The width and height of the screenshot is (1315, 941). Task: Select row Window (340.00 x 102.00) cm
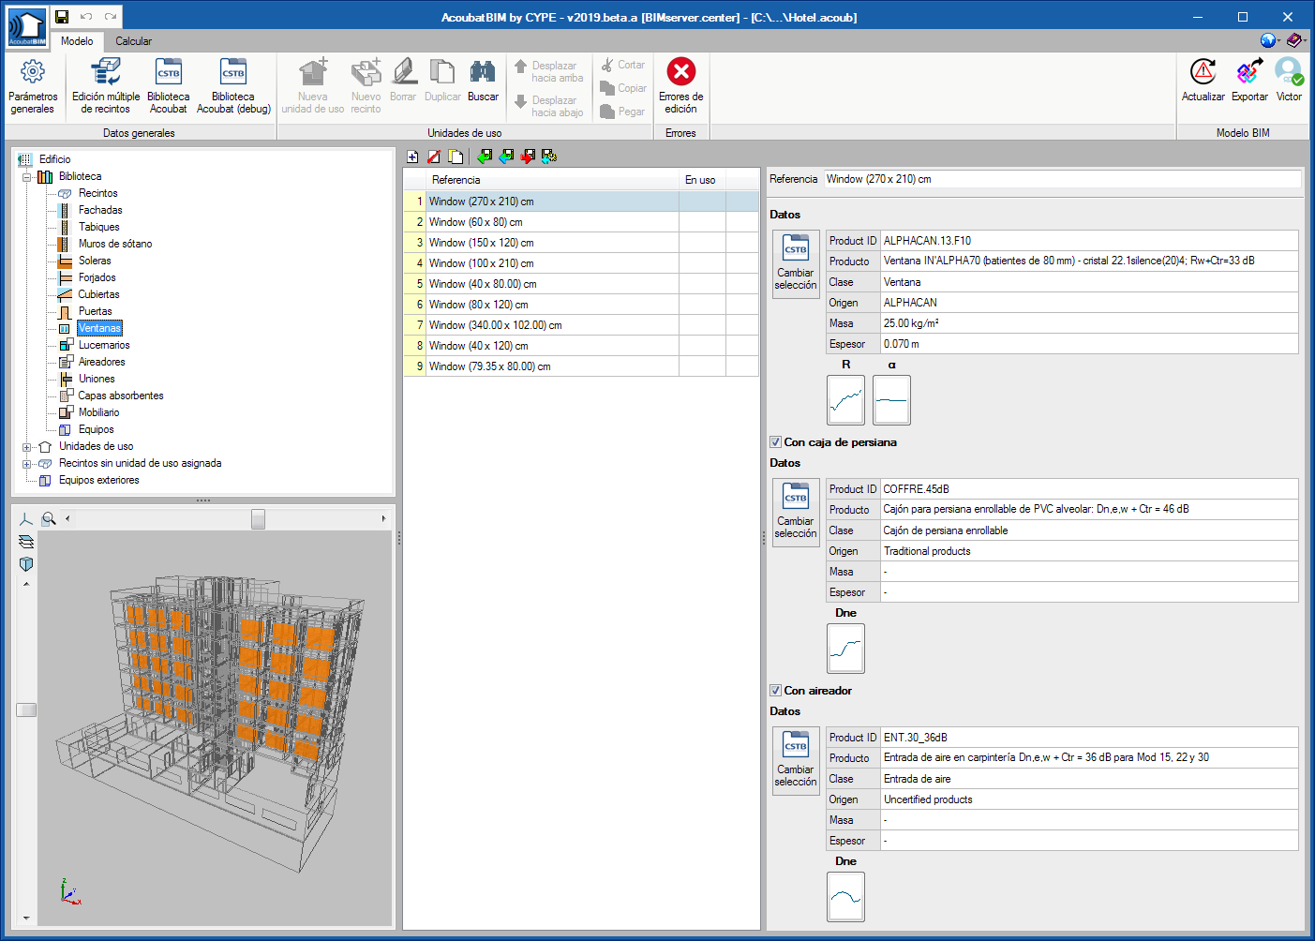(x=581, y=325)
